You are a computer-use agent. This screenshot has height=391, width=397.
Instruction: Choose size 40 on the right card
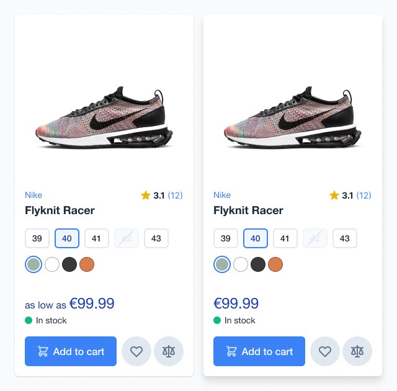[255, 238]
